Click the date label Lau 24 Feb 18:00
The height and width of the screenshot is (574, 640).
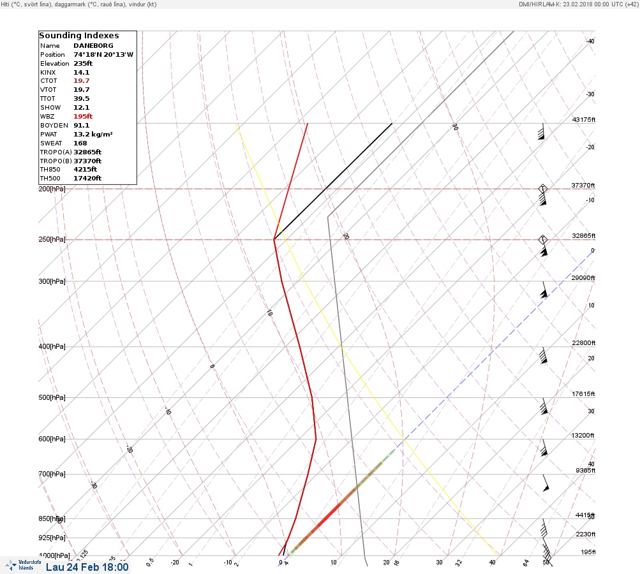(87, 567)
